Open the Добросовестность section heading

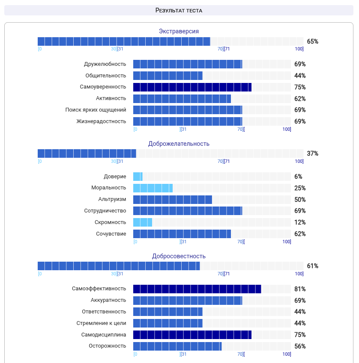tap(179, 256)
